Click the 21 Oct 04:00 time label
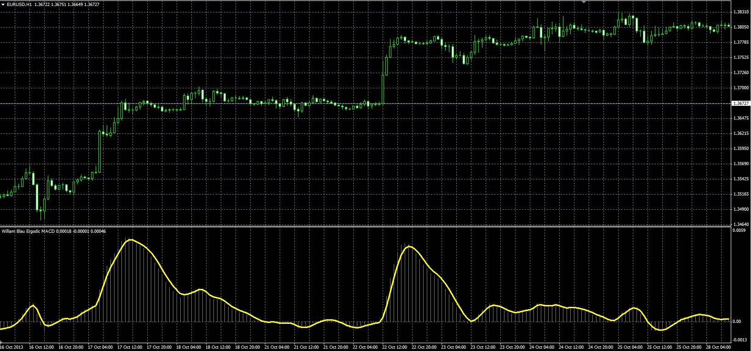The height and width of the screenshot is (351, 751). 277,347
